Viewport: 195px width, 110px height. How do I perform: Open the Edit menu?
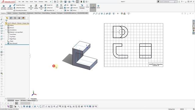point(23,2)
